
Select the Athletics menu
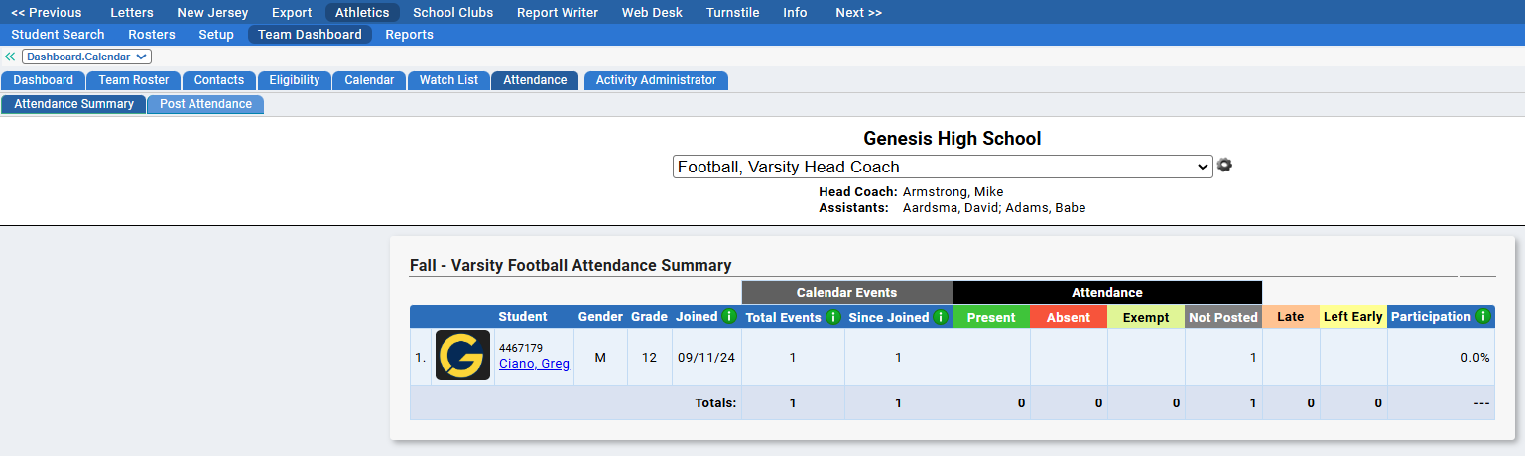362,13
